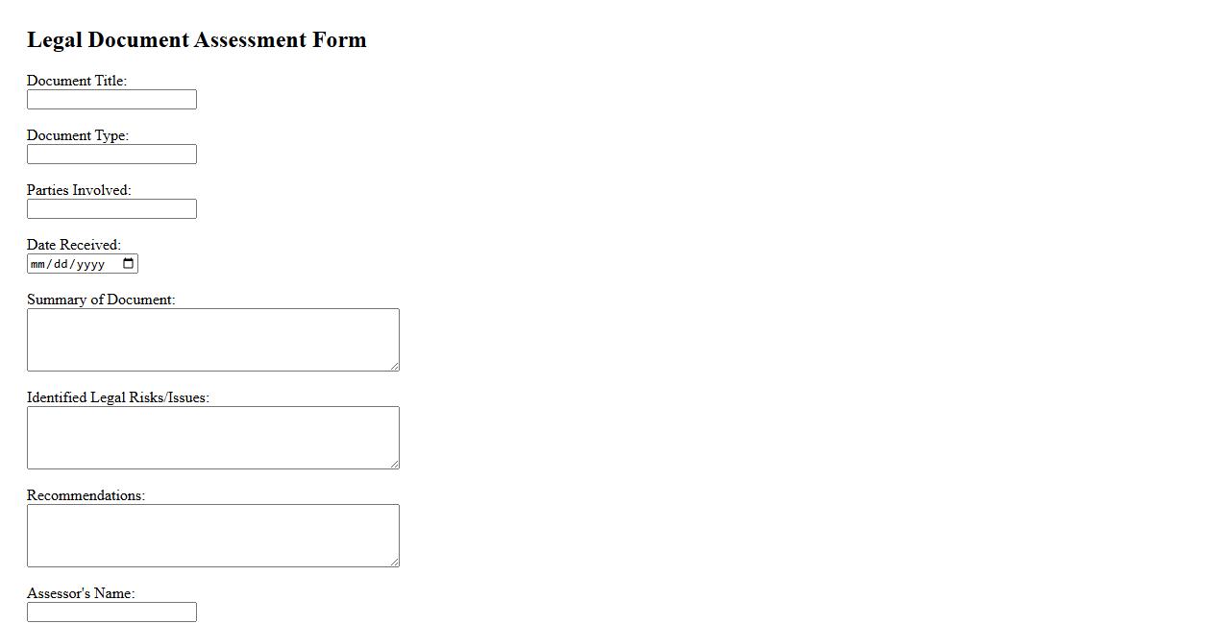Click the "Document Type:" label text
The height and width of the screenshot is (624, 1228).
78,135
